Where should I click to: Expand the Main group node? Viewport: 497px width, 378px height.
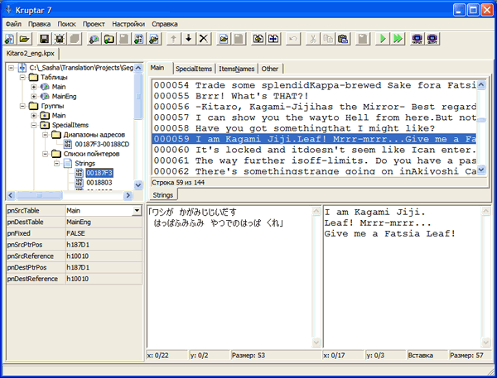click(34, 116)
